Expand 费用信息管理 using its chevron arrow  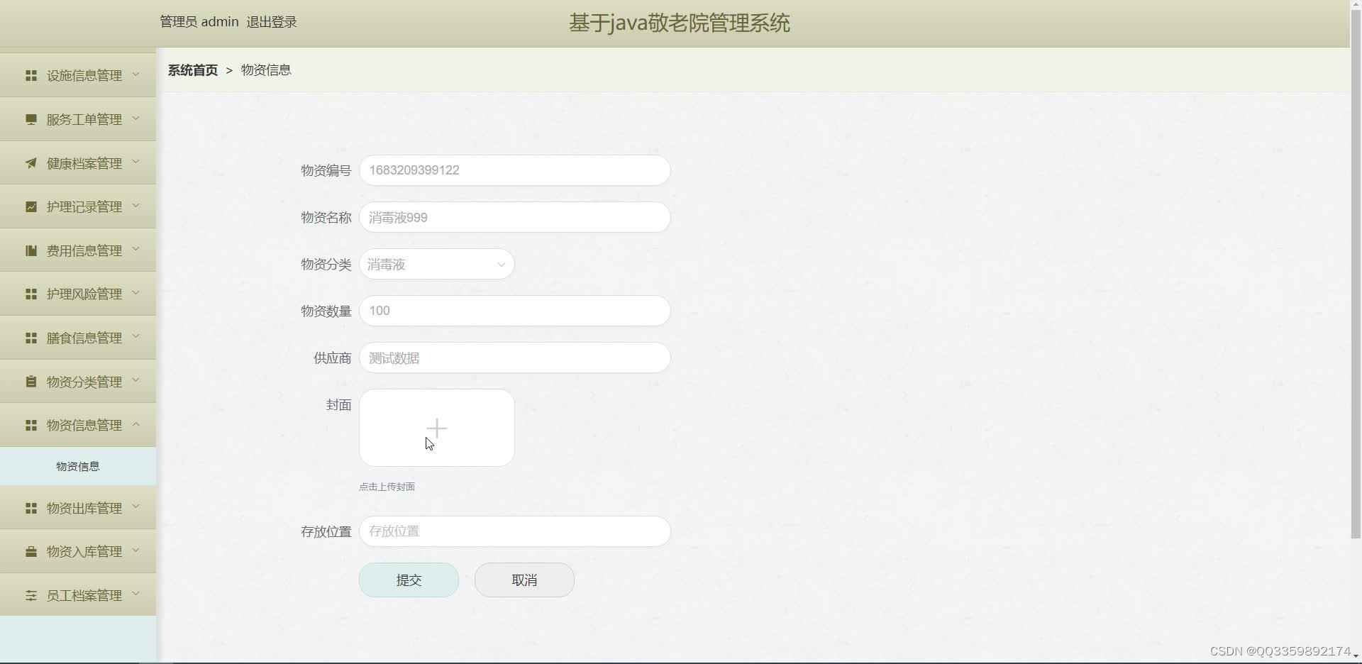coord(135,249)
